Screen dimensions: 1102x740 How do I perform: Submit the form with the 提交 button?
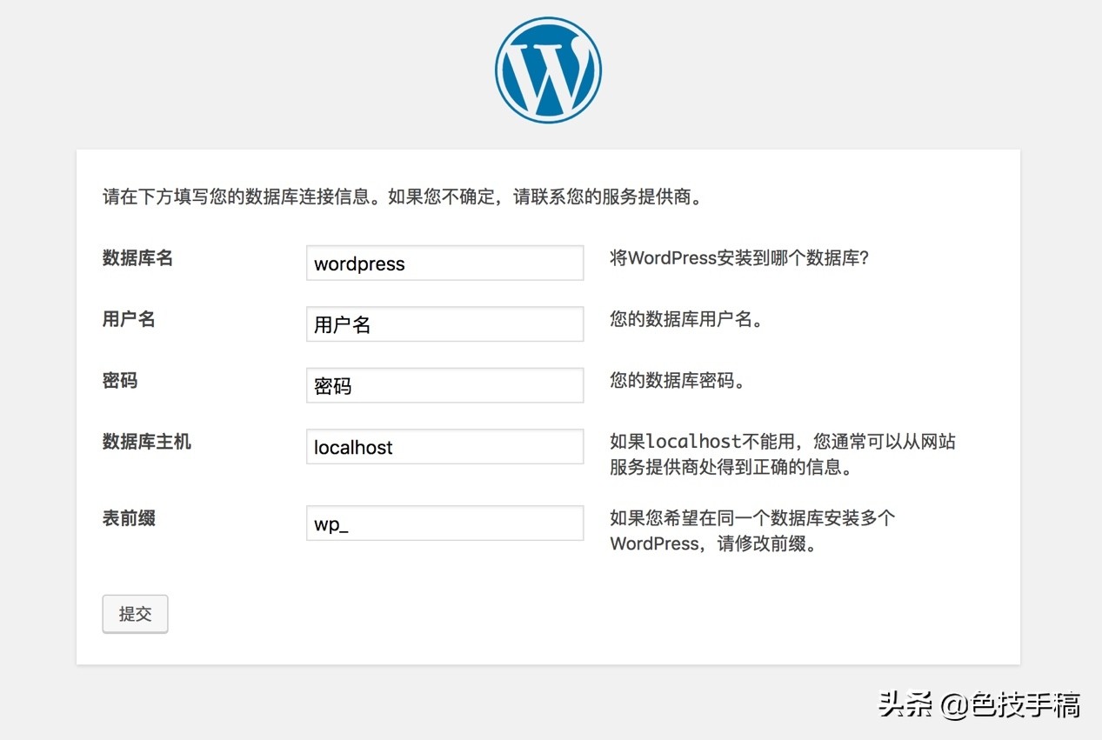click(135, 614)
